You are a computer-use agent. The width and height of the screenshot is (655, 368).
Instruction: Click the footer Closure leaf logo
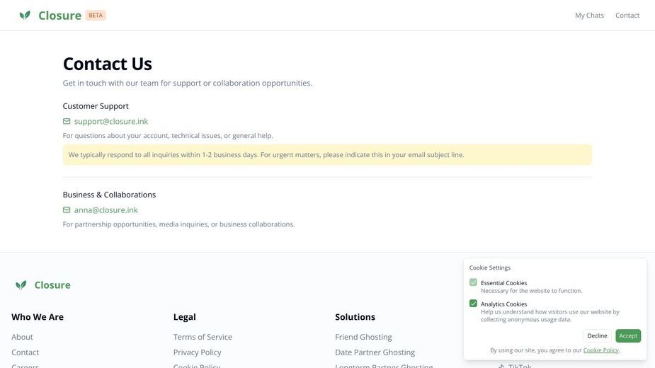coord(21,285)
